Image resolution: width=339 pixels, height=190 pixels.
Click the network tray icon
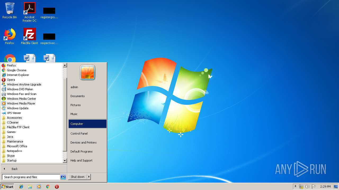(301, 187)
